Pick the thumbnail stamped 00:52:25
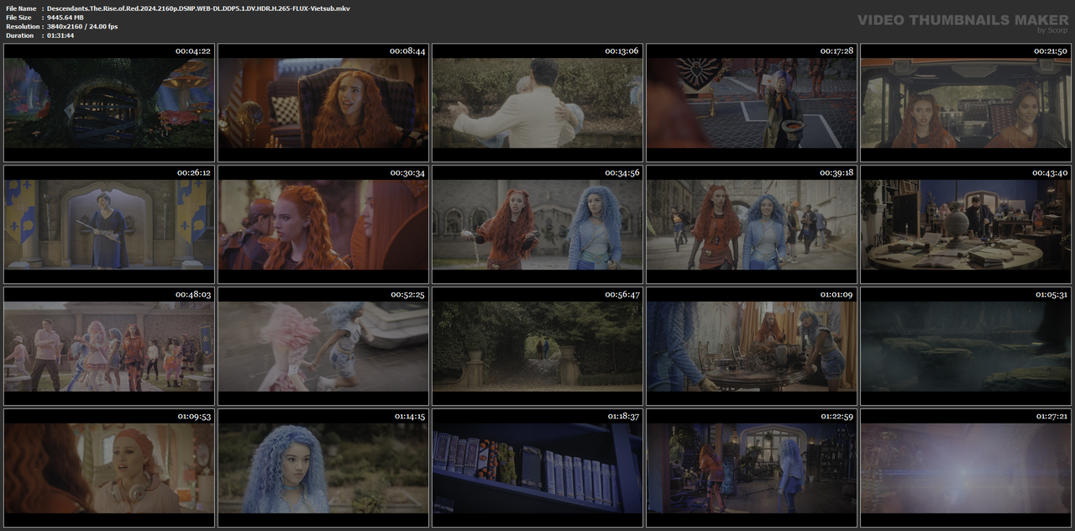Viewport: 1075px width, 531px height. coord(323,346)
